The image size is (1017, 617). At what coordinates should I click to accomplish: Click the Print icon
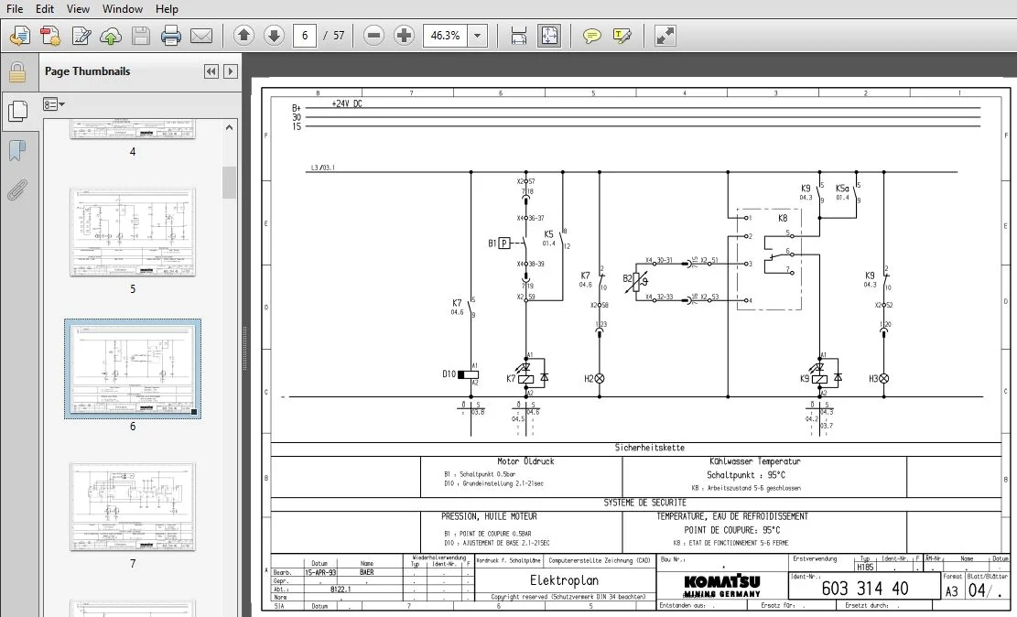(x=170, y=36)
